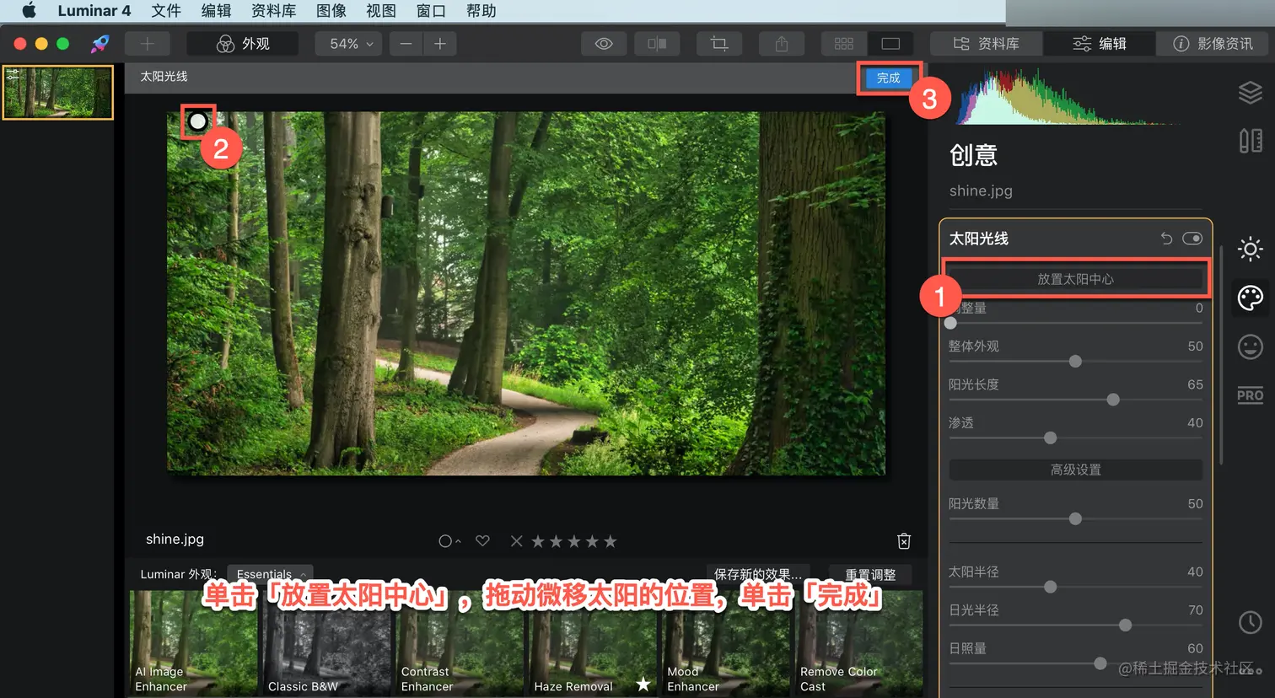The width and height of the screenshot is (1275, 698).
Task: Switch to grid gallery view icon
Action: pyautogui.click(x=844, y=44)
